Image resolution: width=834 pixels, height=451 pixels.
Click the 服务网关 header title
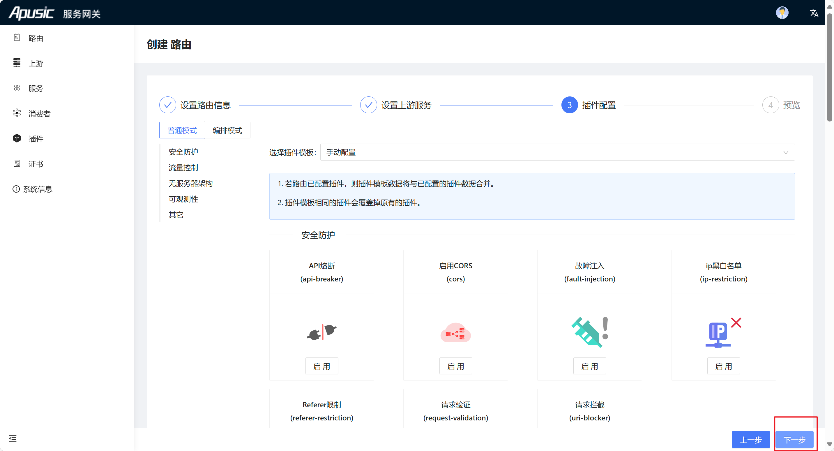point(82,14)
